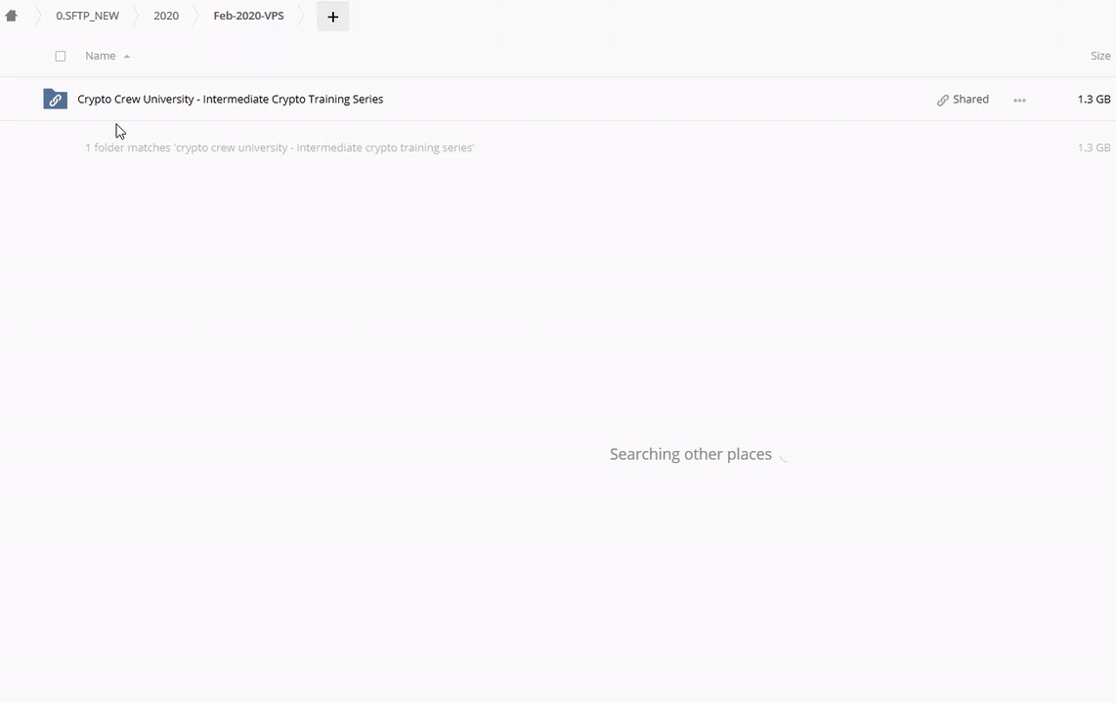Go to the home folder icon
1116x703 pixels.
coord(12,16)
